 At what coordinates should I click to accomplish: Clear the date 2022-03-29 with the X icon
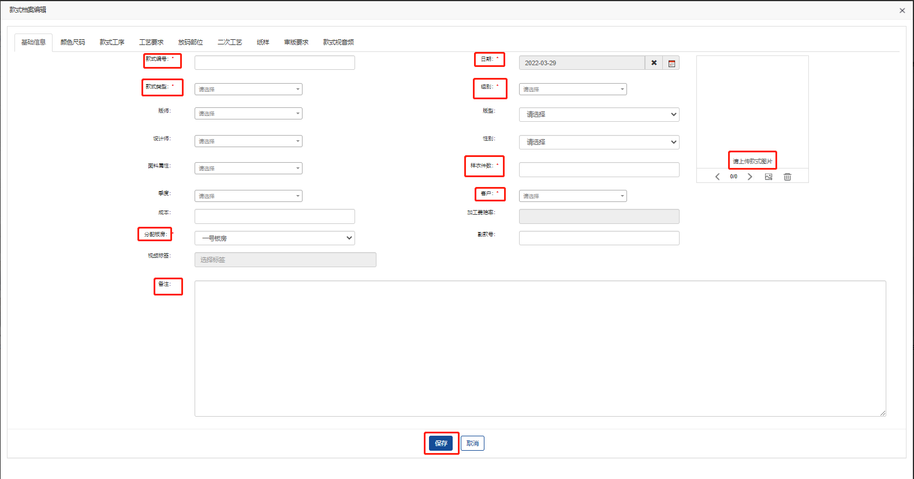tap(654, 63)
